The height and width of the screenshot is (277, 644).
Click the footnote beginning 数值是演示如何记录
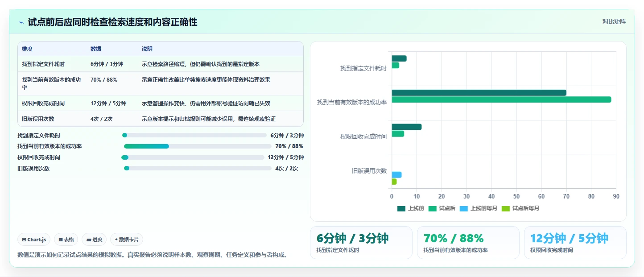[152, 255]
